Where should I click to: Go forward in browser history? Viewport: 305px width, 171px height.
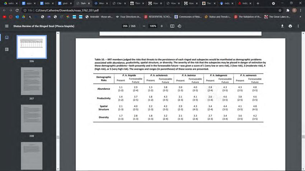click(10, 10)
